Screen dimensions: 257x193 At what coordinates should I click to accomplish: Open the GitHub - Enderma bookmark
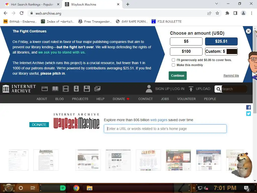coord(20,22)
